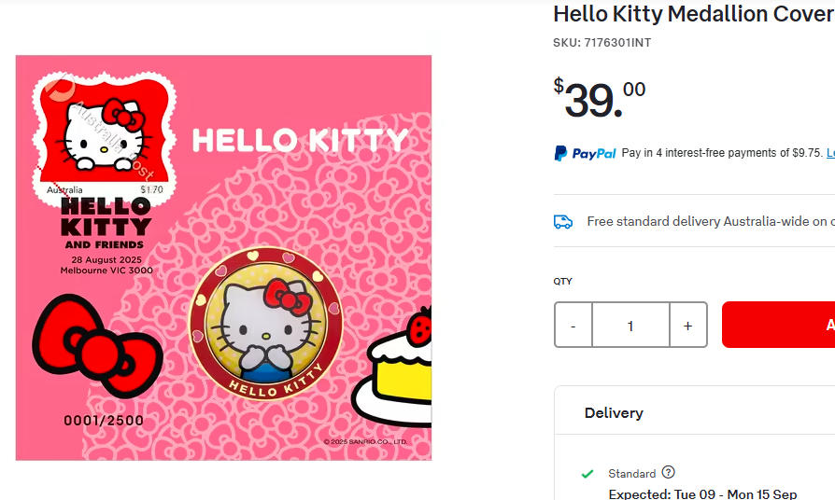Click the Delivery section heading
Screen dimensions: 835x500
coord(614,412)
